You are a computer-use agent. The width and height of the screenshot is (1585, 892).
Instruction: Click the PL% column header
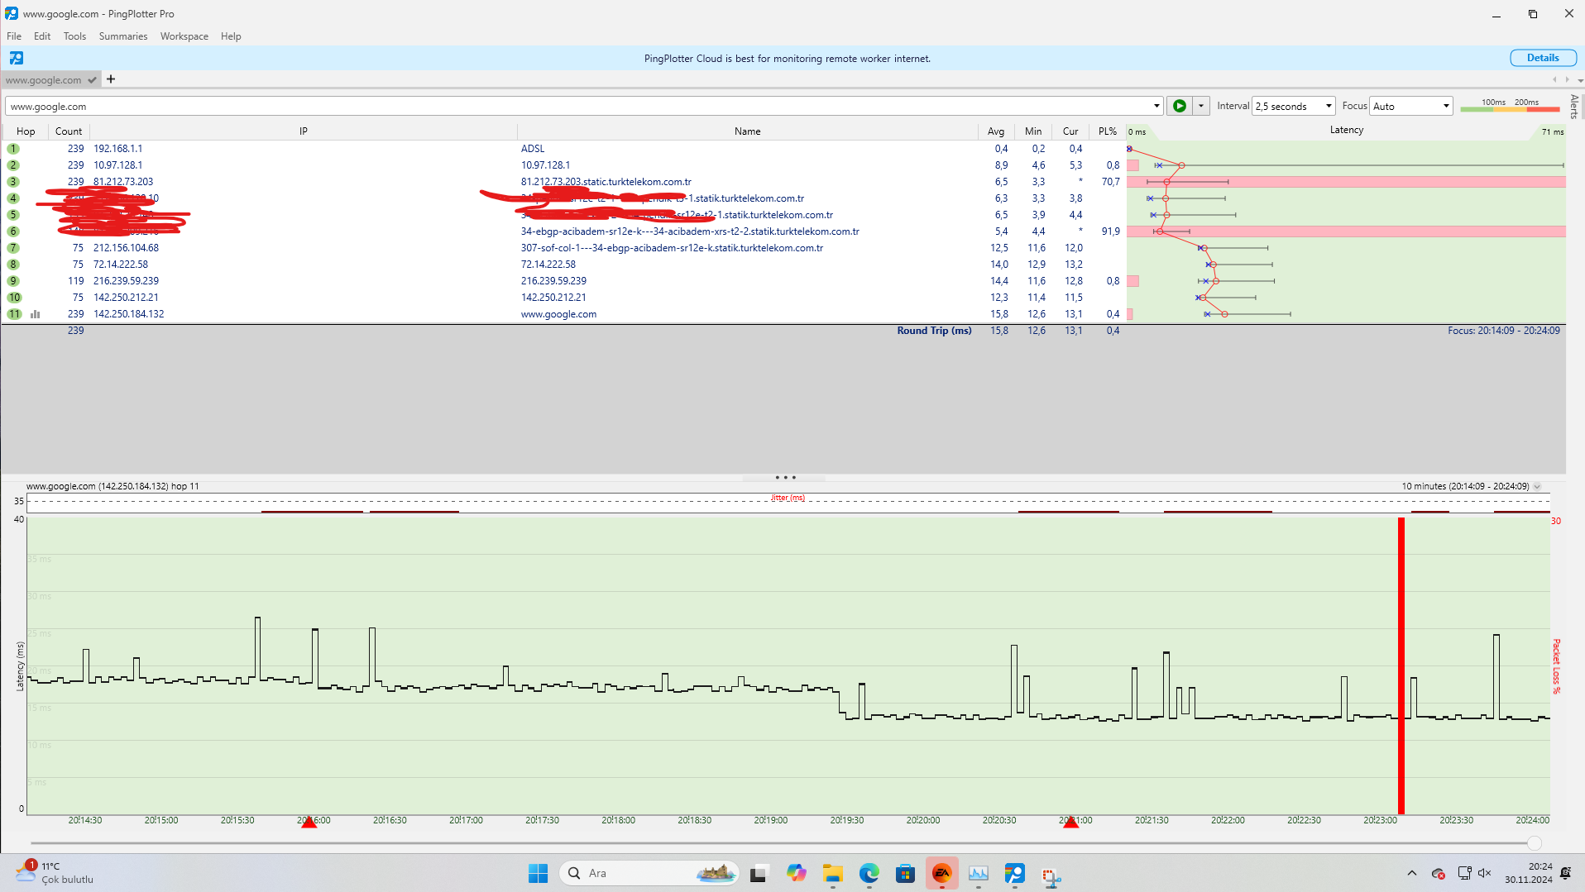[x=1108, y=131]
